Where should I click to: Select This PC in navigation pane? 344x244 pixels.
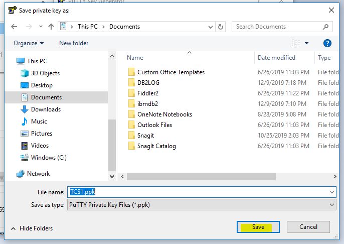point(37,61)
